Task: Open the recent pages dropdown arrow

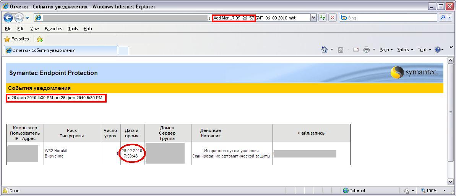Action: 28,18
